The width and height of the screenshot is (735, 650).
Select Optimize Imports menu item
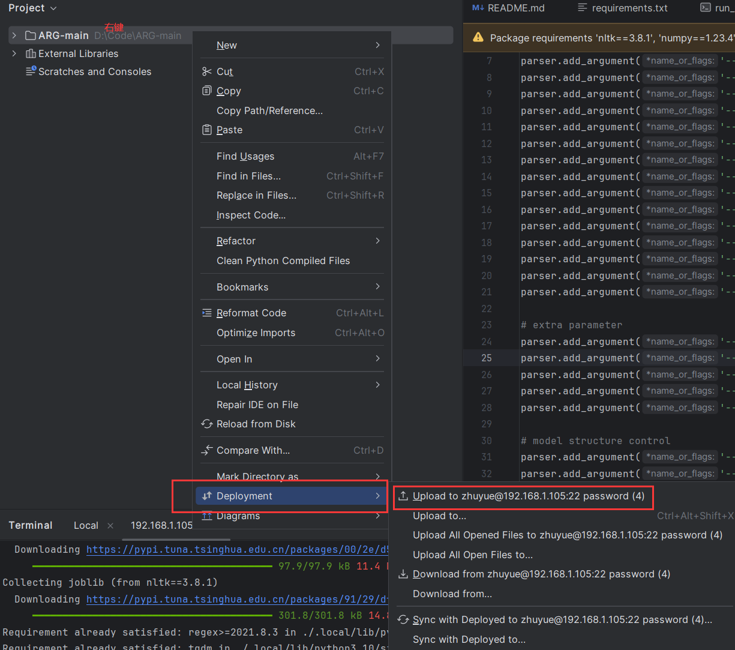pyautogui.click(x=293, y=333)
